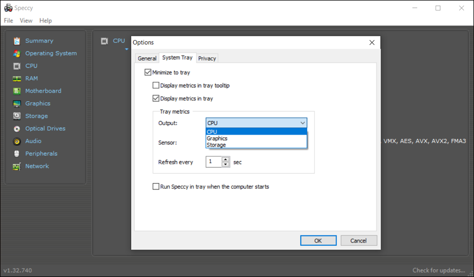Click the Refresh every seconds field

[214, 161]
